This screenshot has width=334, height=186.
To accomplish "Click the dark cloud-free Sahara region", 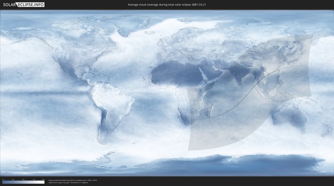I will pos(172,73).
